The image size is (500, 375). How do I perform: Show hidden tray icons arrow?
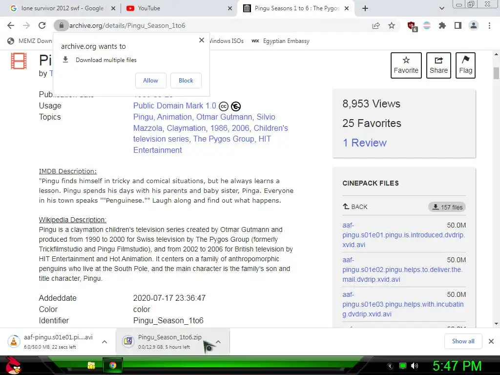click(x=390, y=366)
